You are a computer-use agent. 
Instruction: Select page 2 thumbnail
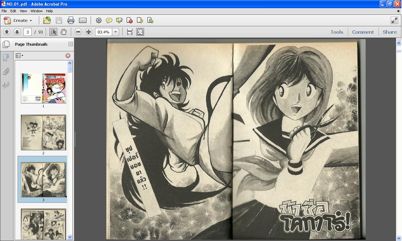(x=43, y=132)
